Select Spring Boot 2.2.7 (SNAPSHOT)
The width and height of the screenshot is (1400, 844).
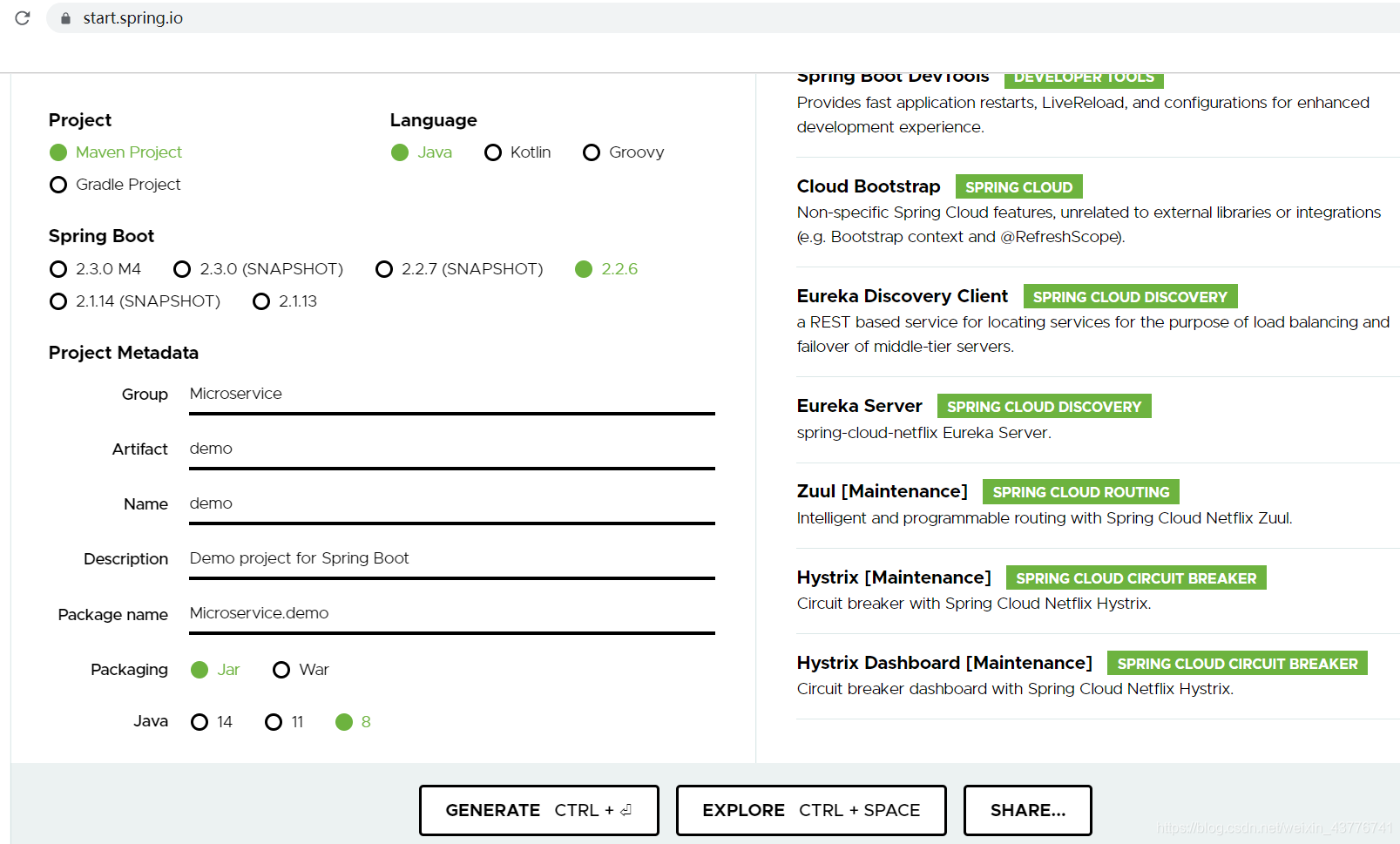point(459,269)
